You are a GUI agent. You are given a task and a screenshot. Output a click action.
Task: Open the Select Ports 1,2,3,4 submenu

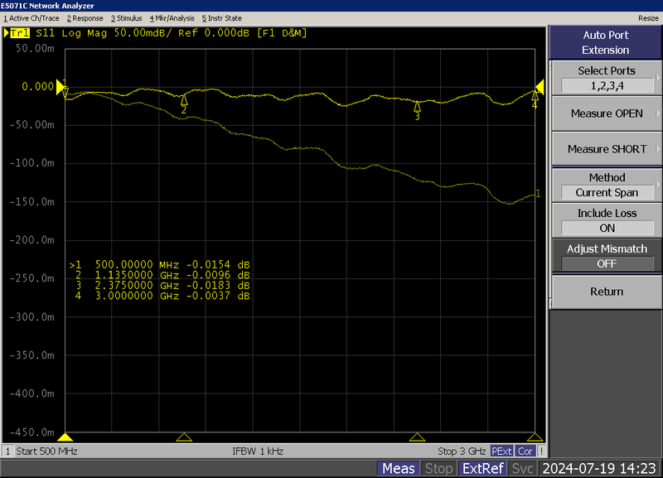[606, 79]
